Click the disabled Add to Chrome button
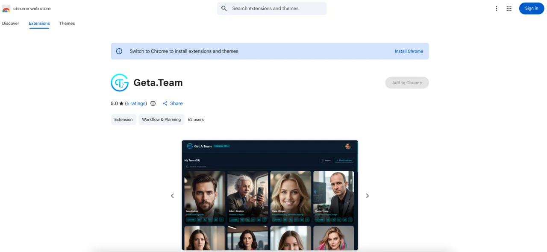This screenshot has height=252, width=547. point(407,83)
